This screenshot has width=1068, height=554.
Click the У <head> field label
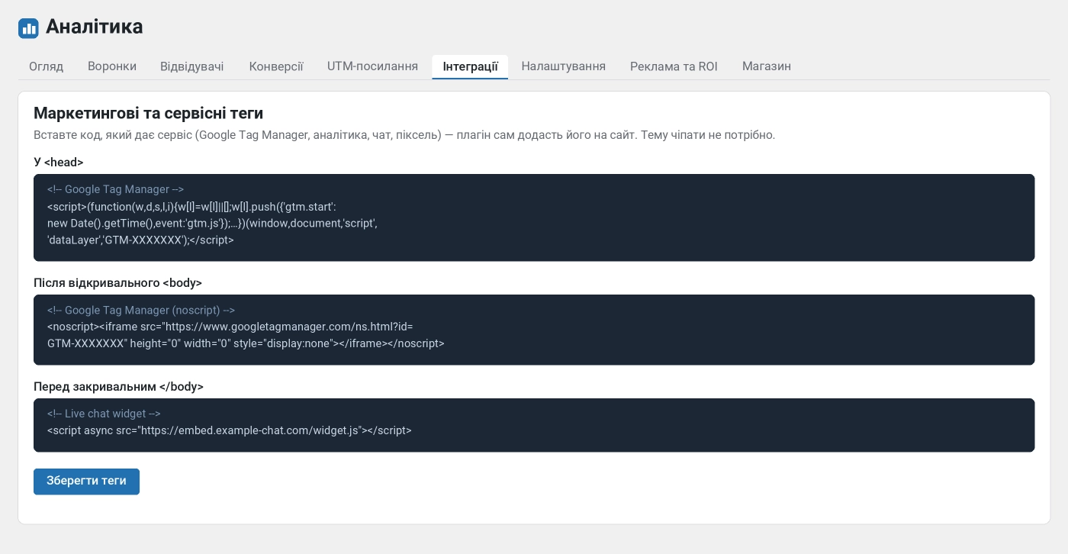point(58,162)
